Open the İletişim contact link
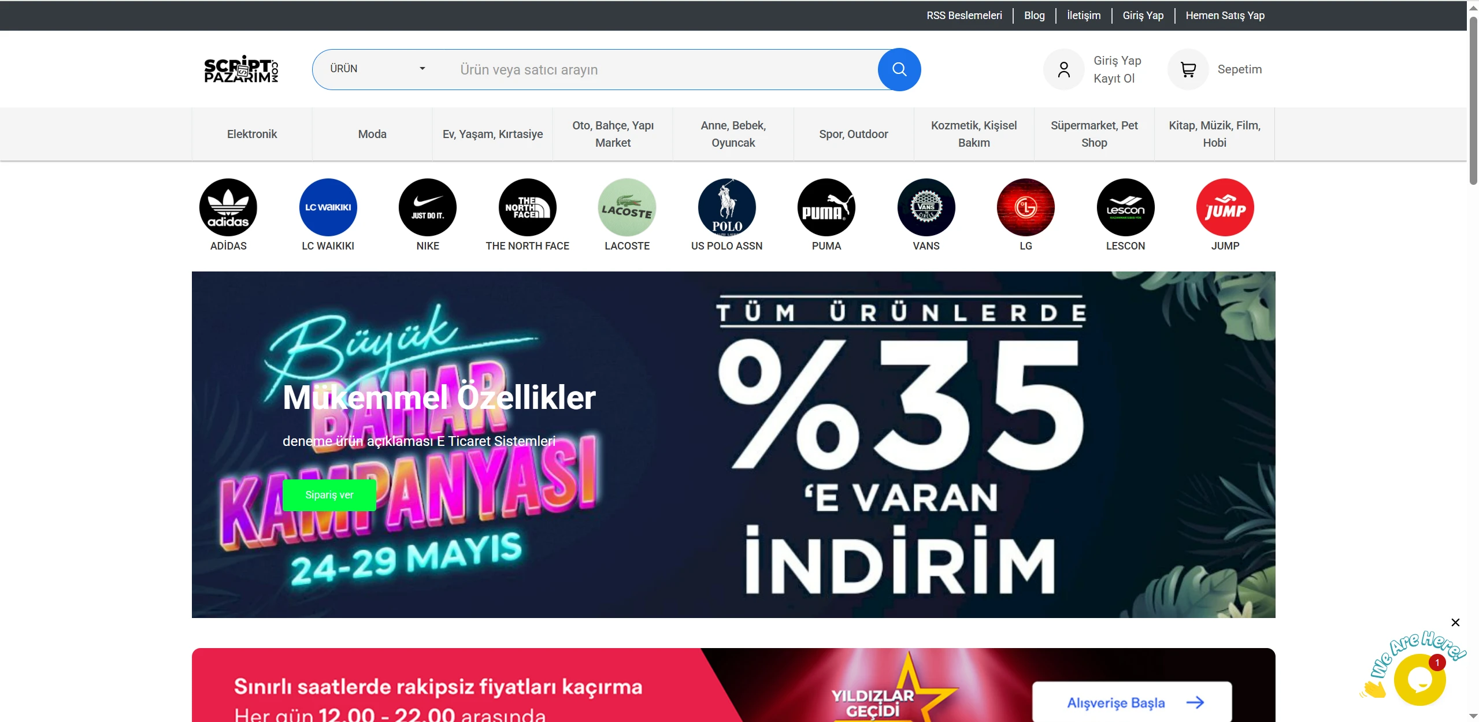The height and width of the screenshot is (722, 1479). [x=1084, y=16]
